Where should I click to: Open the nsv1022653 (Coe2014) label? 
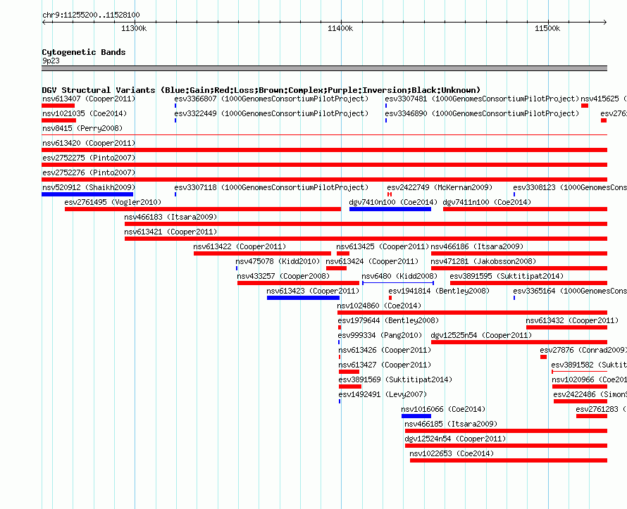[x=452, y=453]
